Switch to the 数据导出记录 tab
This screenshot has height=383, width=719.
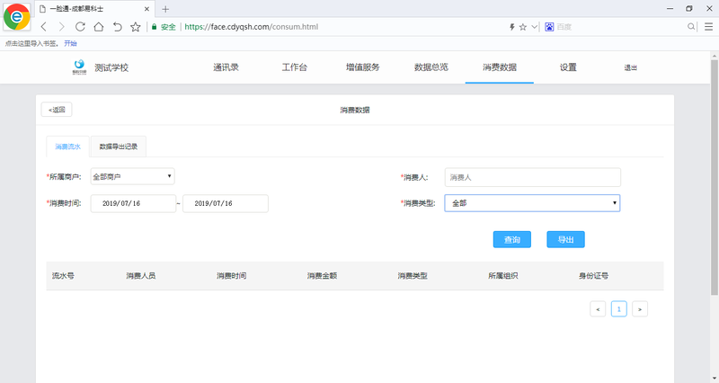click(118, 146)
